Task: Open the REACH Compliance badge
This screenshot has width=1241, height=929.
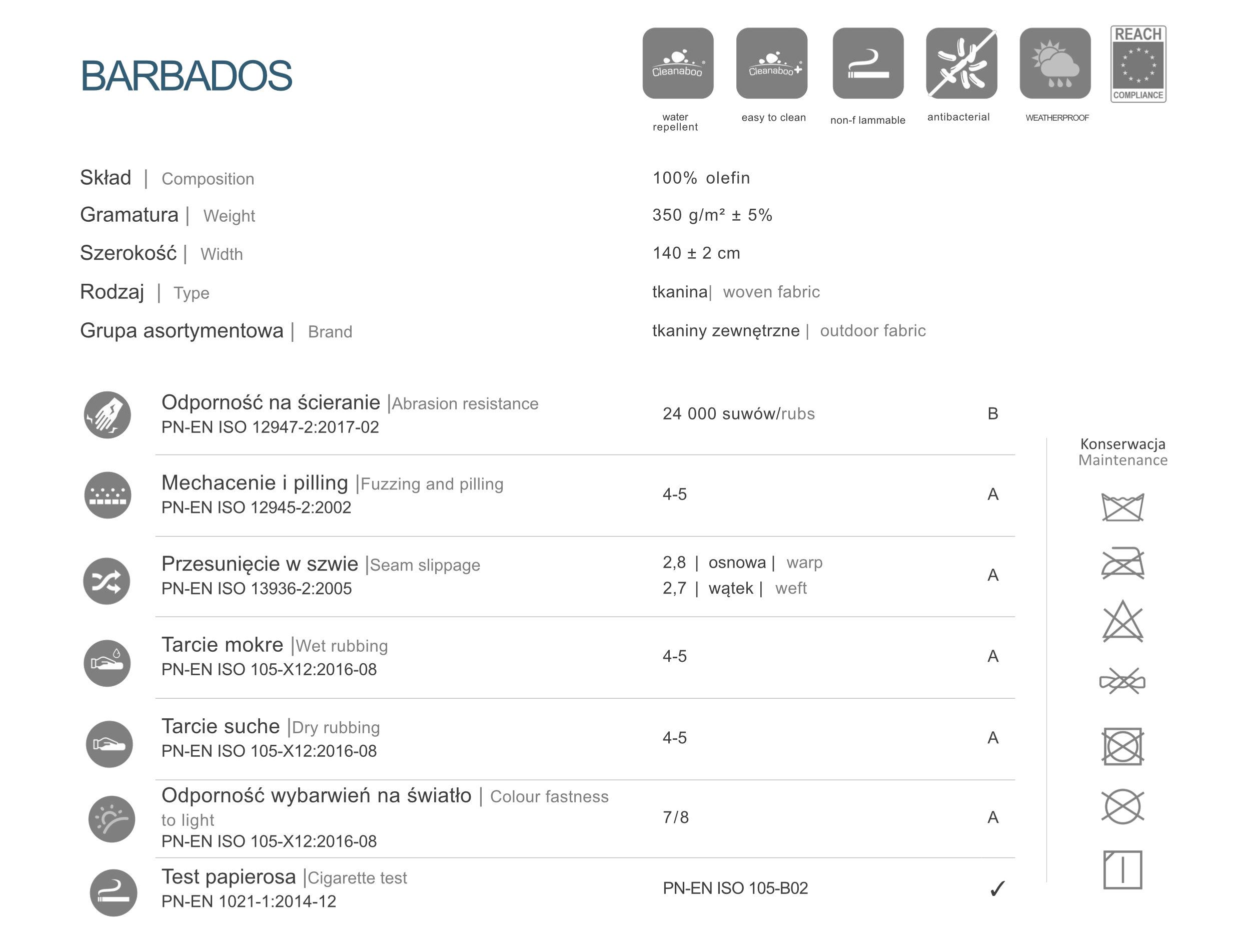Action: 1138,64
